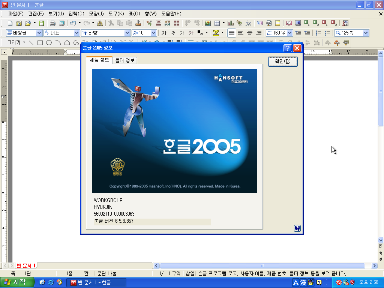This screenshot has height=288, width=384.
Task: Click the 확인(D) button
Action: 283,61
